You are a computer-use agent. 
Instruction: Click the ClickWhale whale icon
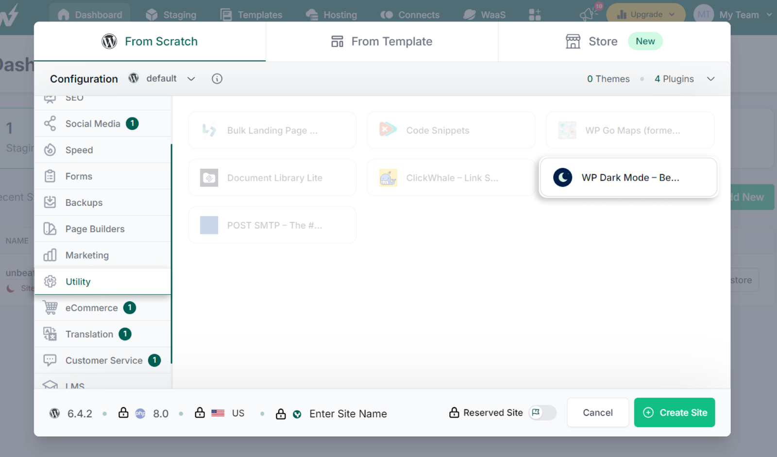pyautogui.click(x=388, y=178)
